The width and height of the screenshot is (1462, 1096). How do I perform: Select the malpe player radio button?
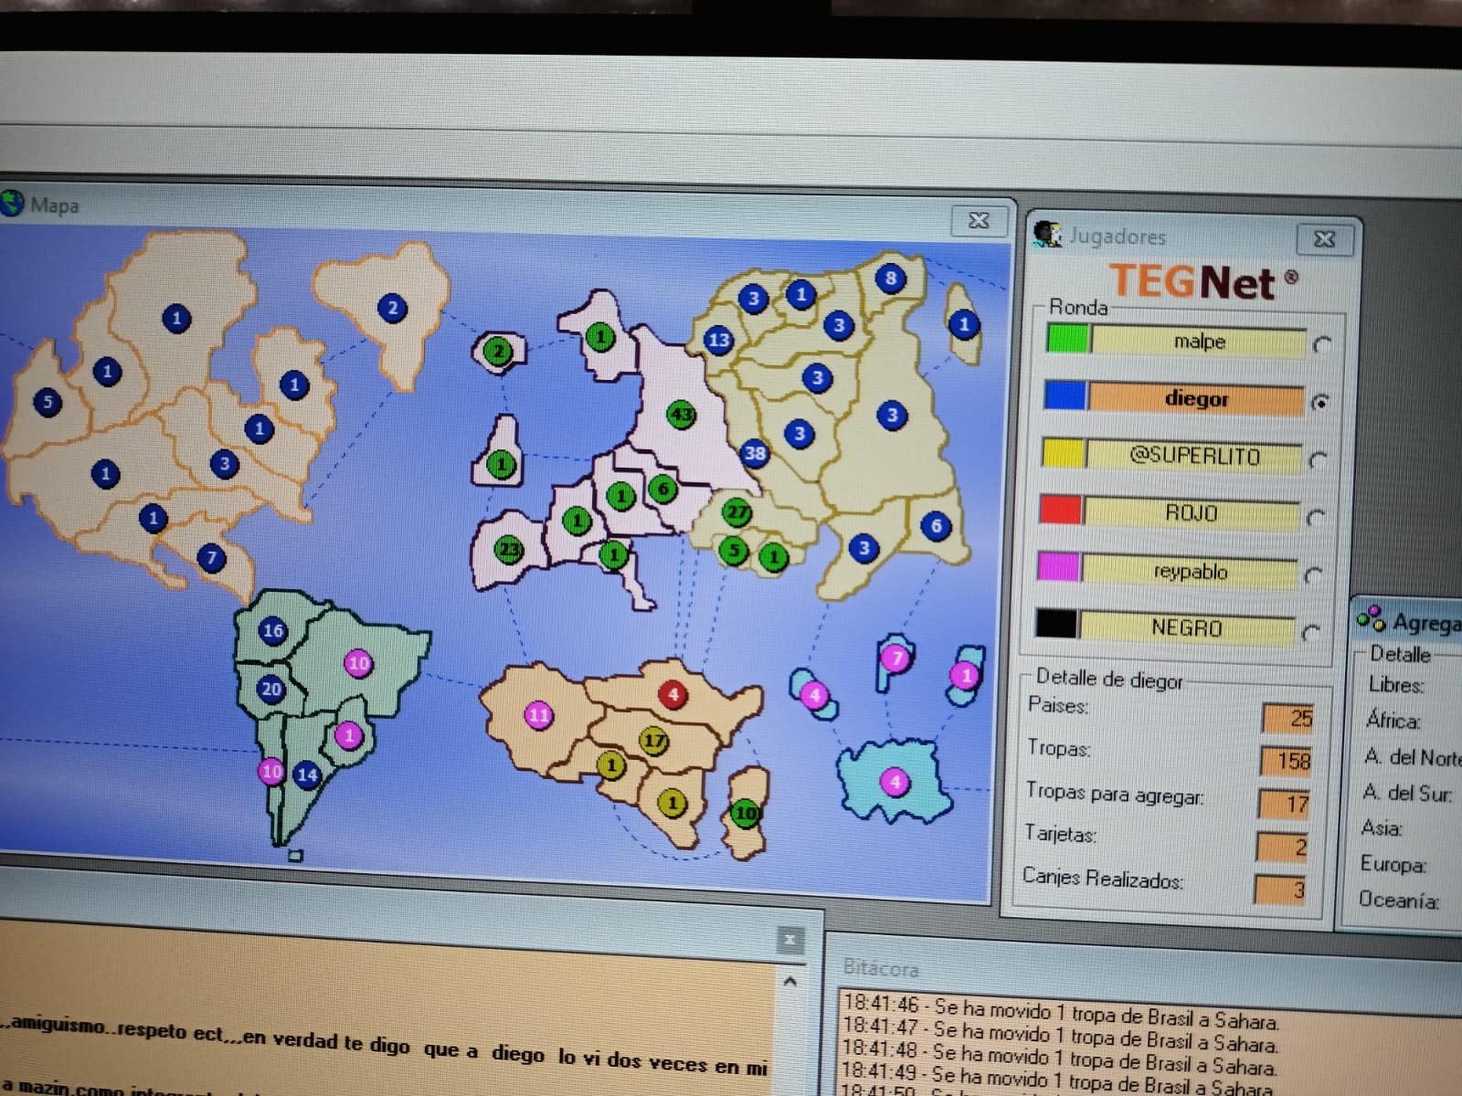click(1321, 345)
